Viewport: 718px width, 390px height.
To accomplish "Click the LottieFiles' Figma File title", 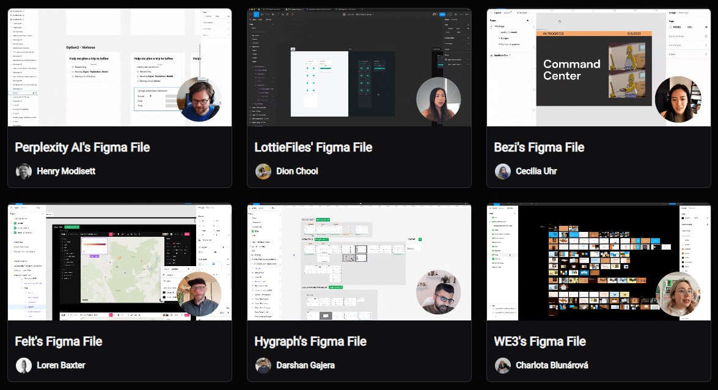I will click(x=313, y=147).
